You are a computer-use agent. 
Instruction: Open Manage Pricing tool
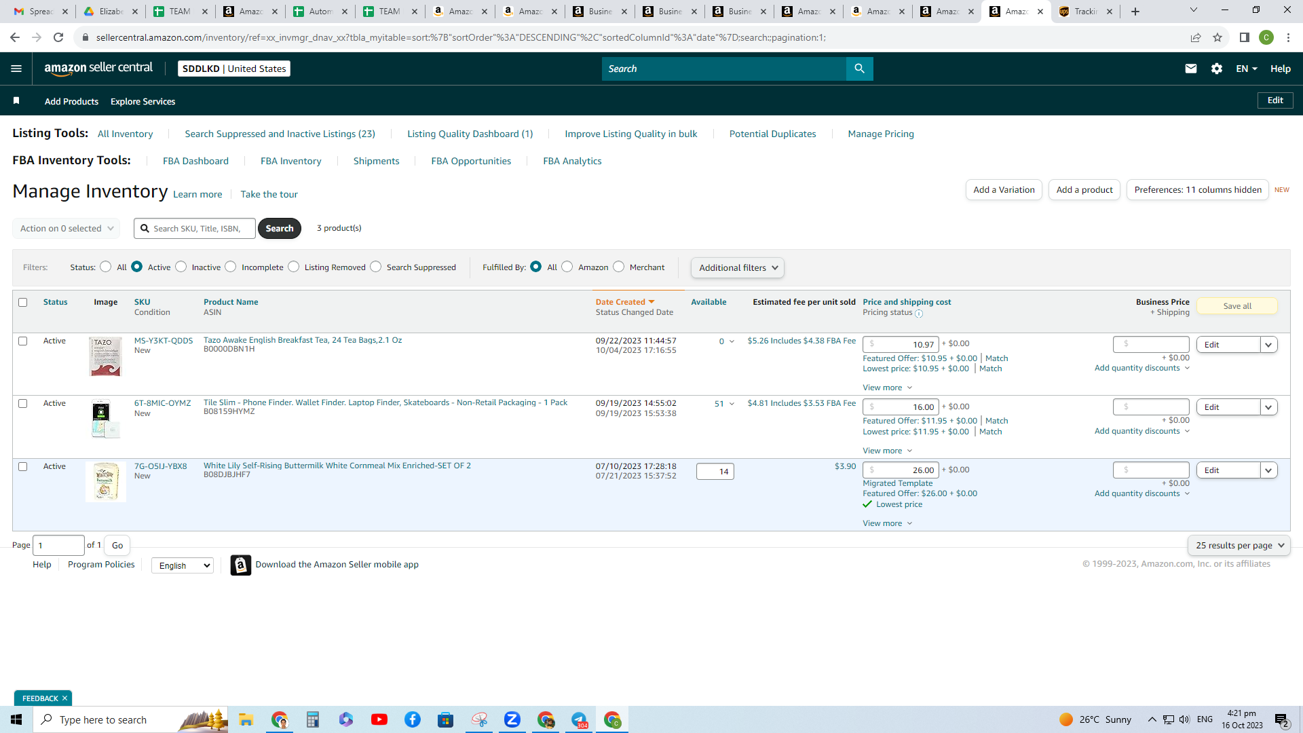point(881,134)
